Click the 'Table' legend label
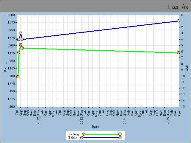 click(73, 138)
